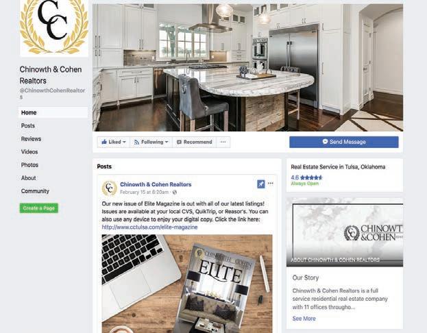
Task: Select the Community sidebar tab
Action: coord(35,191)
